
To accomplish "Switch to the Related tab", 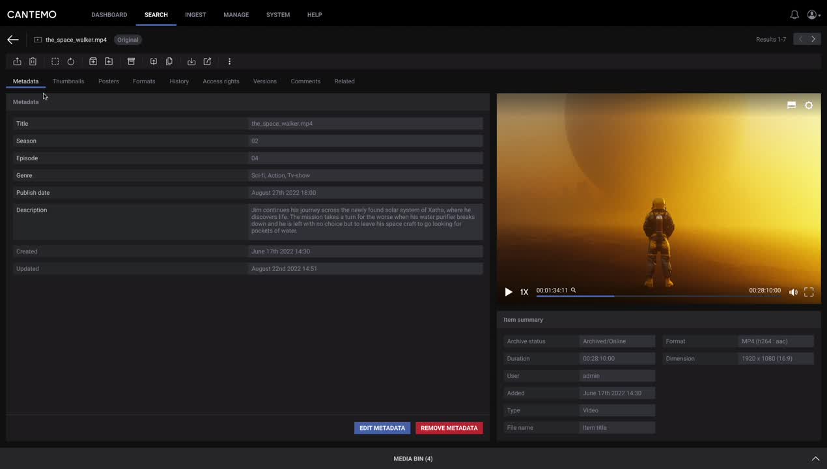I will 344,81.
